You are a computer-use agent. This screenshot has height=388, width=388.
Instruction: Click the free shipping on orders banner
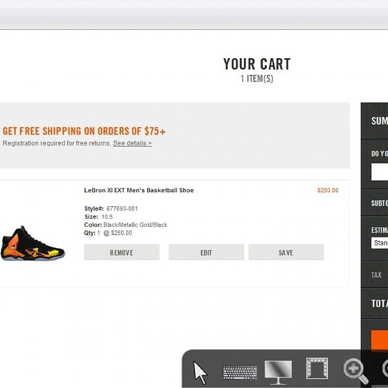pos(84,131)
